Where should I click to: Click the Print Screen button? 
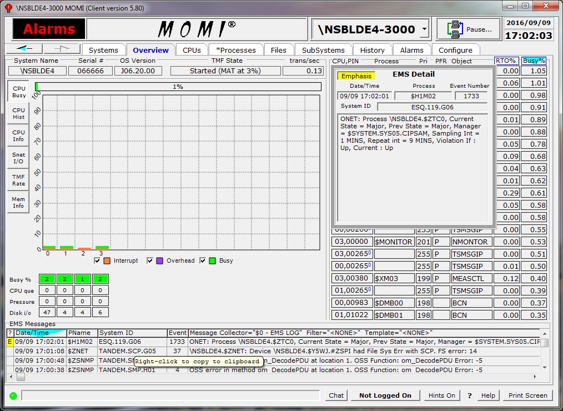click(527, 395)
